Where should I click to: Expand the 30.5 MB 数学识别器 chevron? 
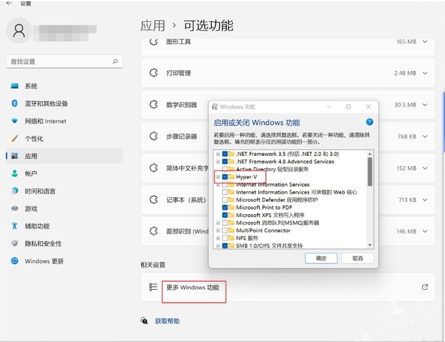pos(425,105)
